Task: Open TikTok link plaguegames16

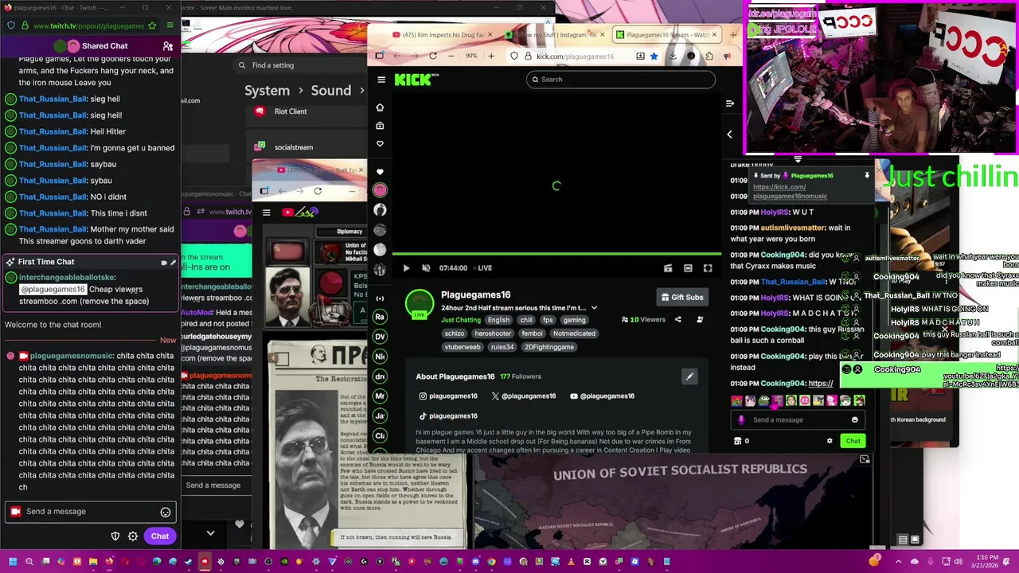Action: click(448, 416)
